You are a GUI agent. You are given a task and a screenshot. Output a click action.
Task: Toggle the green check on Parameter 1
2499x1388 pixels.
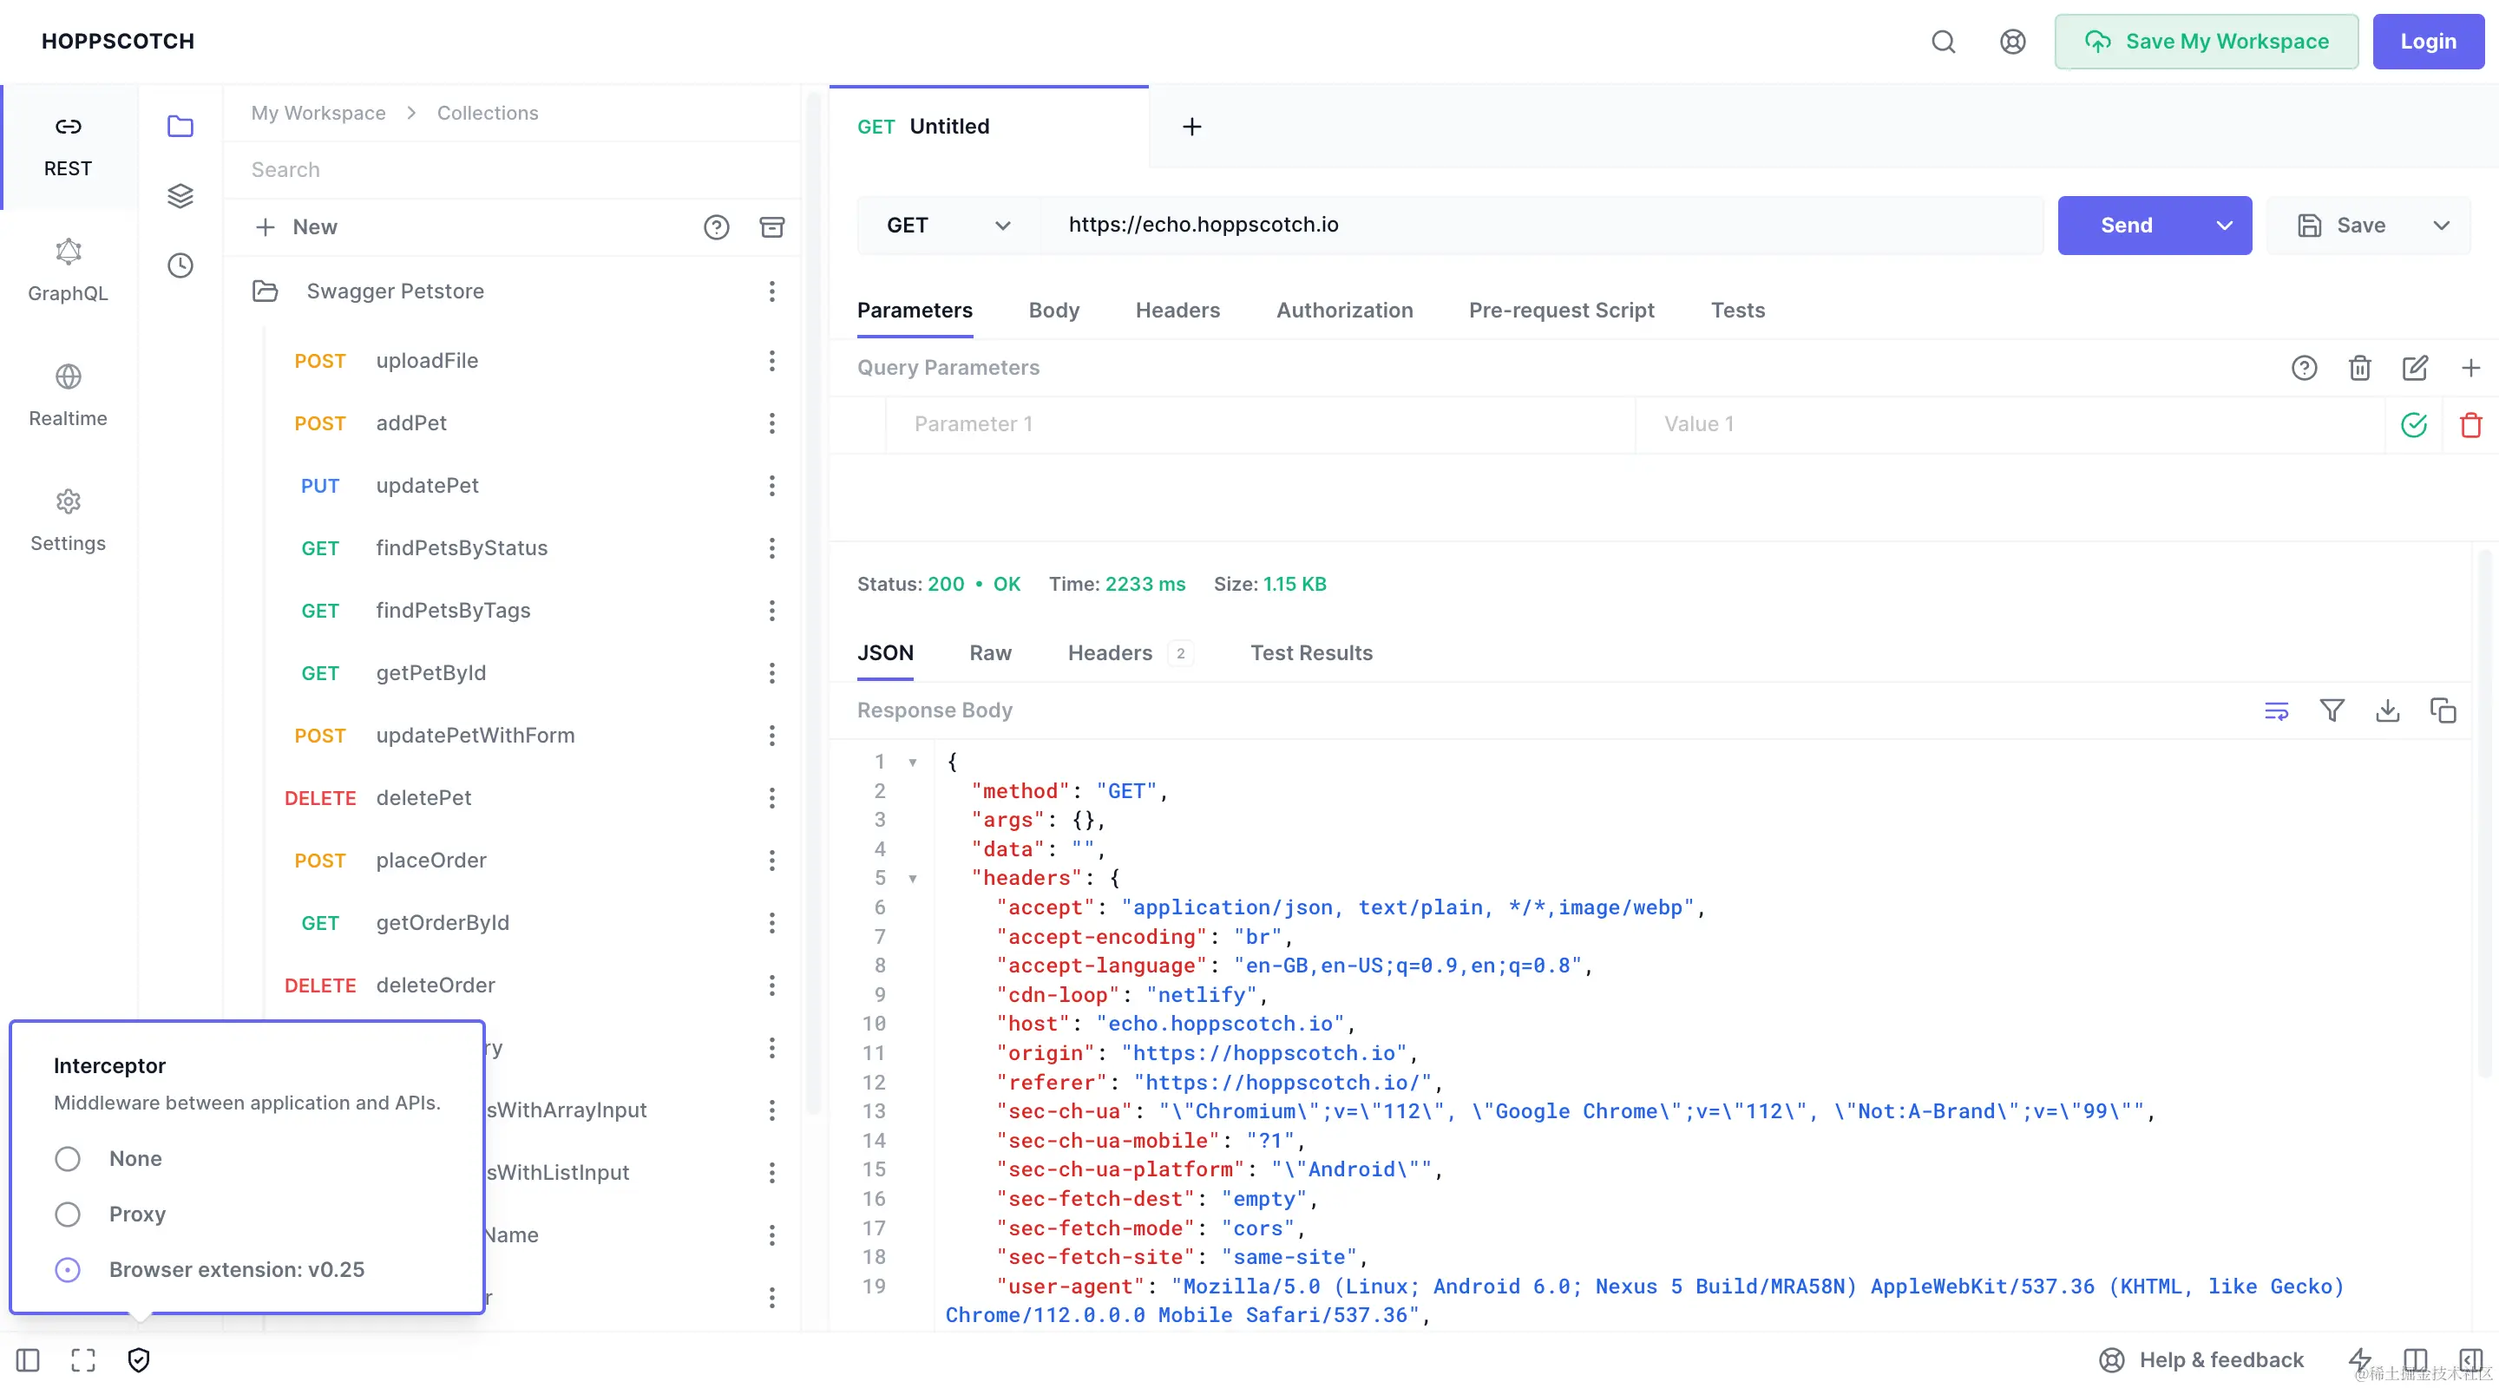pyautogui.click(x=2414, y=425)
